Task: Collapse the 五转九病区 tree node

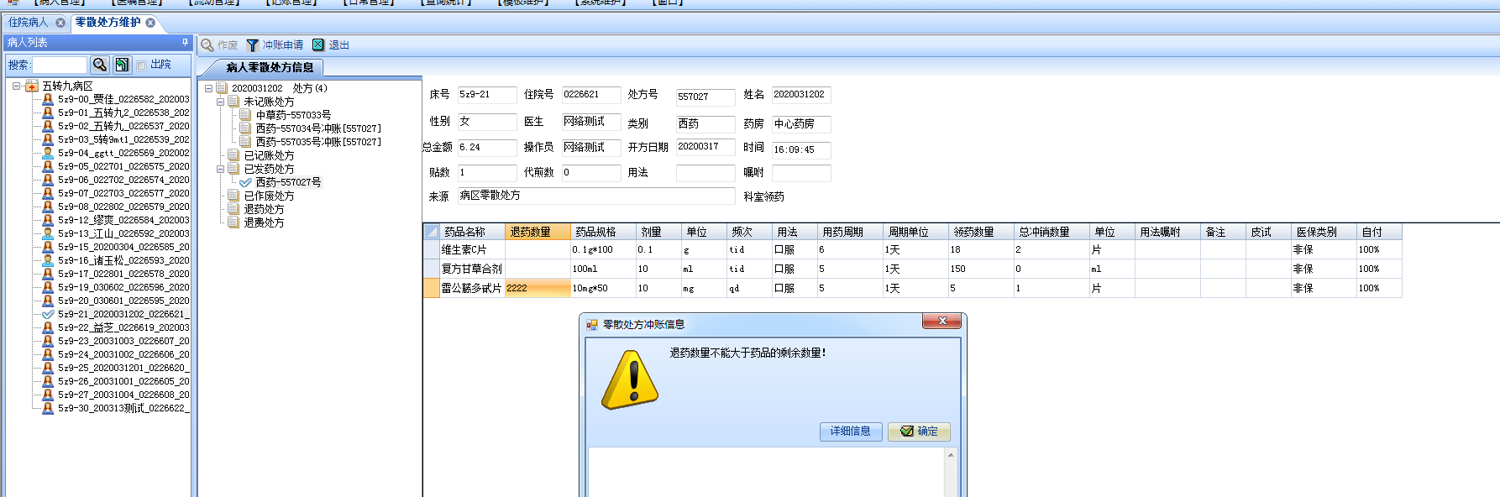Action: pyautogui.click(x=16, y=86)
